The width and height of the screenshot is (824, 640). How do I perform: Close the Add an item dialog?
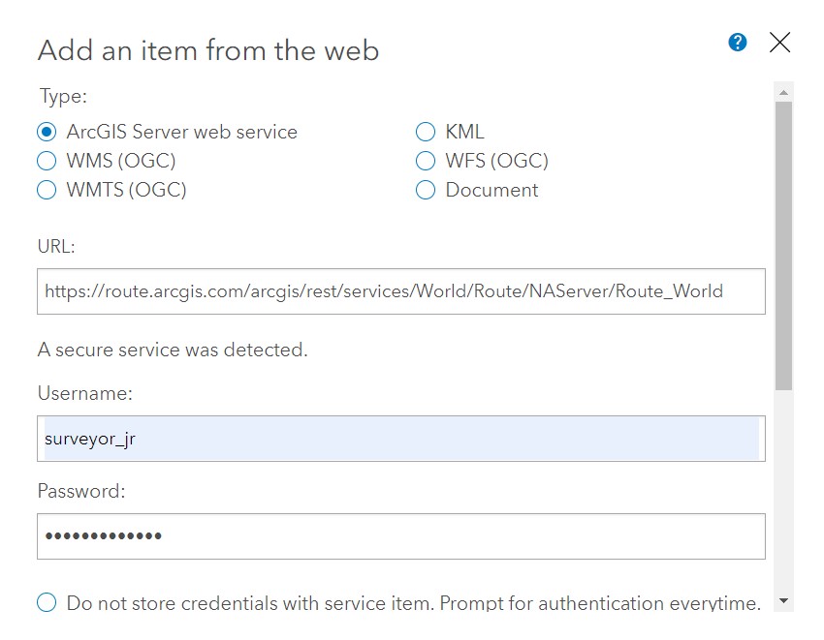(780, 43)
